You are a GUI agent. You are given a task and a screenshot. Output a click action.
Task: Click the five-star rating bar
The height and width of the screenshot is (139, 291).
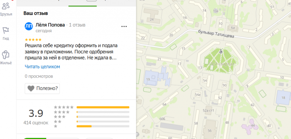[103, 107]
